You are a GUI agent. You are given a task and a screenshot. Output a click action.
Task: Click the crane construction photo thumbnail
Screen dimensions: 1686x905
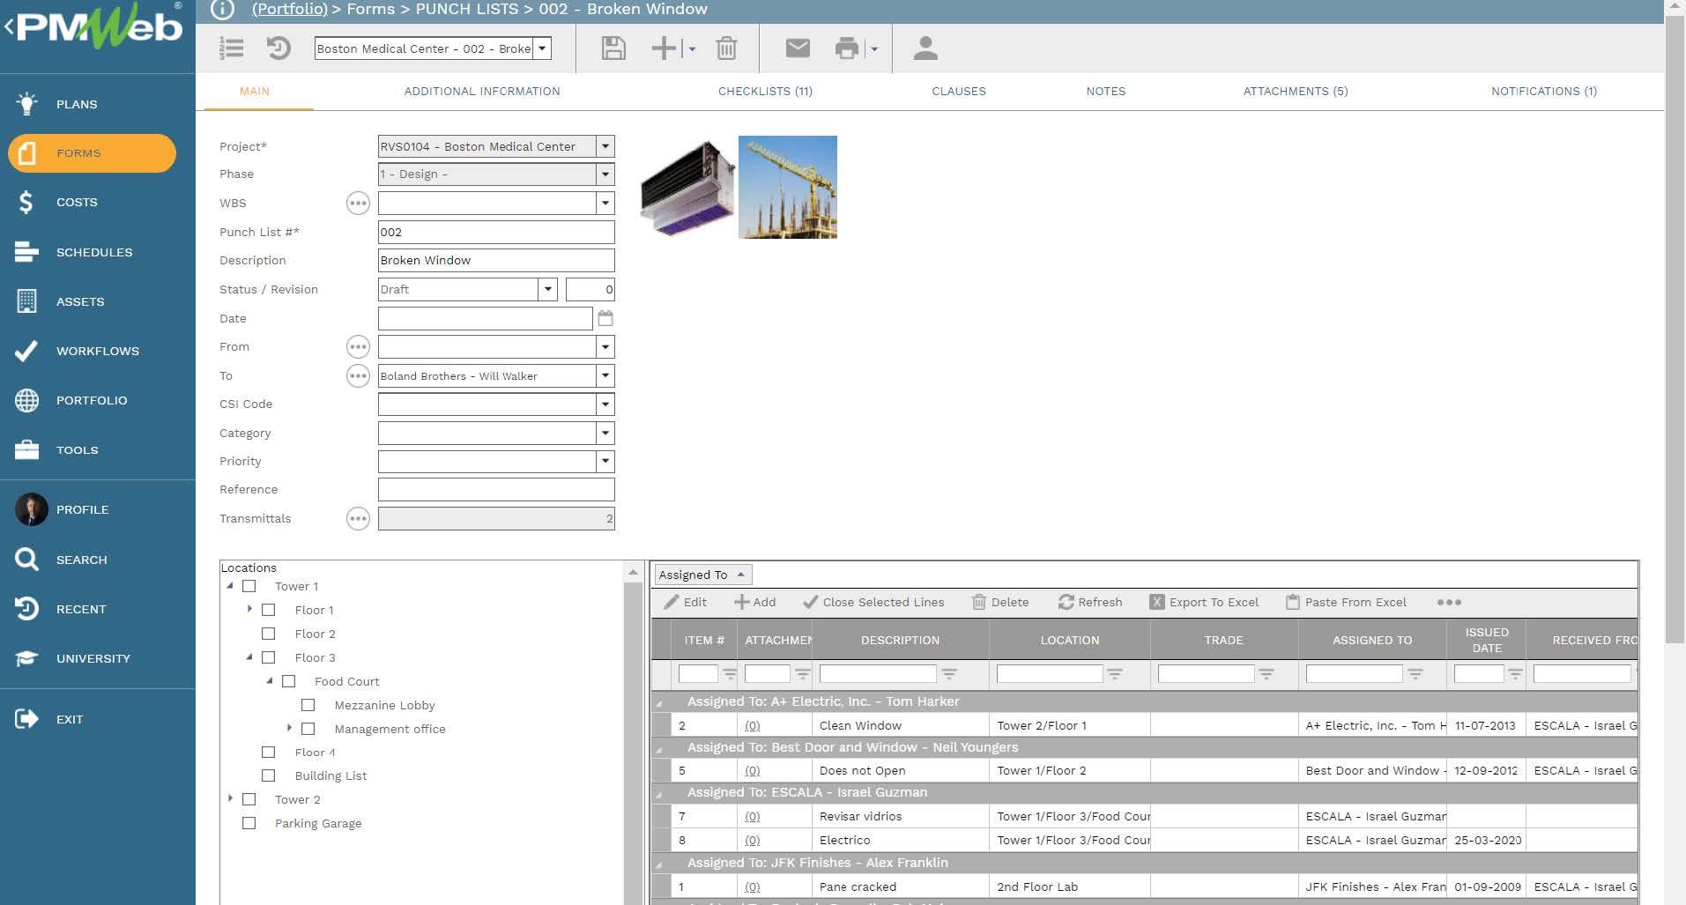pyautogui.click(x=787, y=187)
